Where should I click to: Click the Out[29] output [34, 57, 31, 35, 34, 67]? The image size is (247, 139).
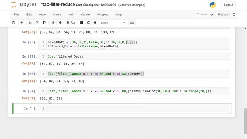pos(62,64)
